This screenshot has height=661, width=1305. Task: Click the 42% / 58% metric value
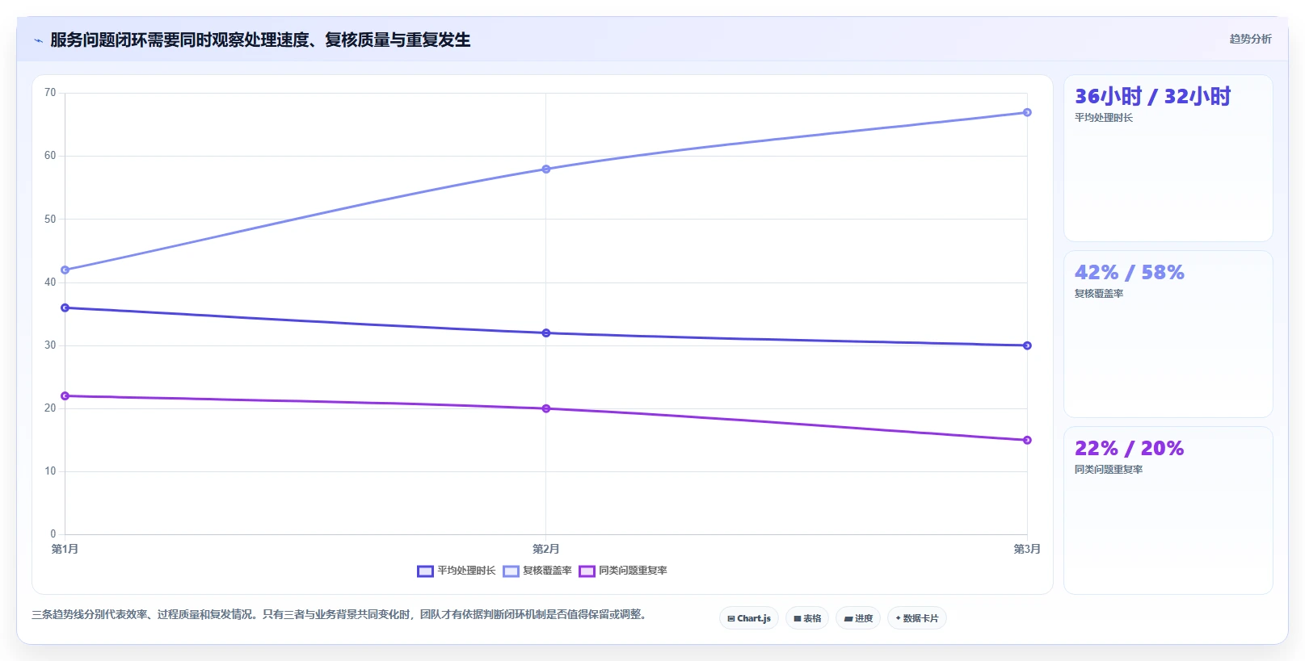tap(1129, 273)
